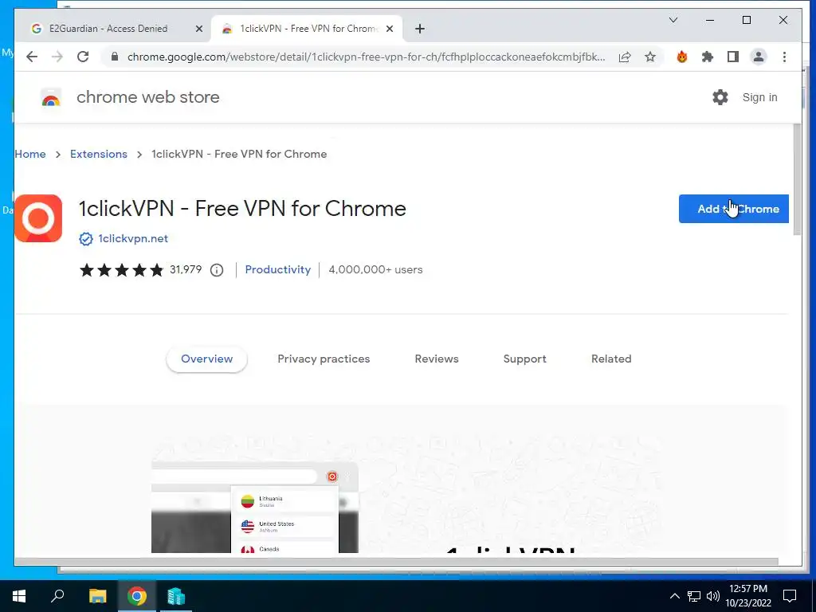Close the 1clickVPN tab
816x612 pixels.
(x=389, y=29)
